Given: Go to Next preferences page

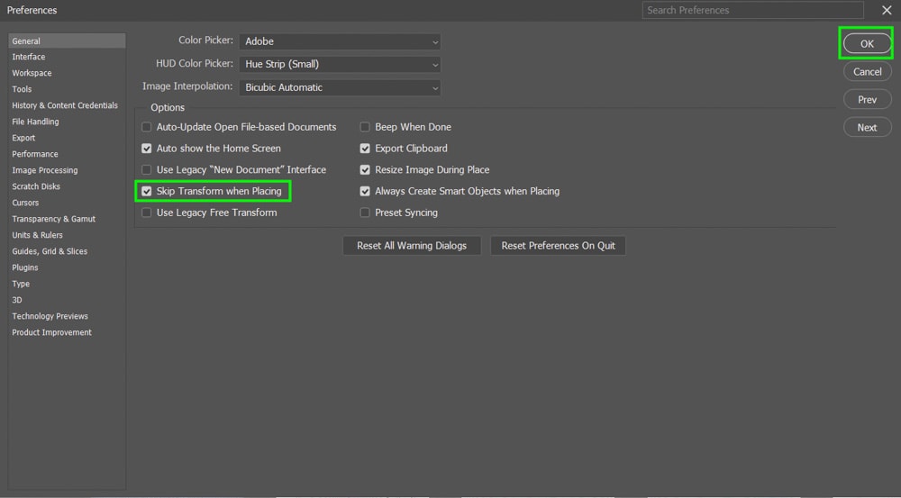Looking at the screenshot, I should click(867, 128).
